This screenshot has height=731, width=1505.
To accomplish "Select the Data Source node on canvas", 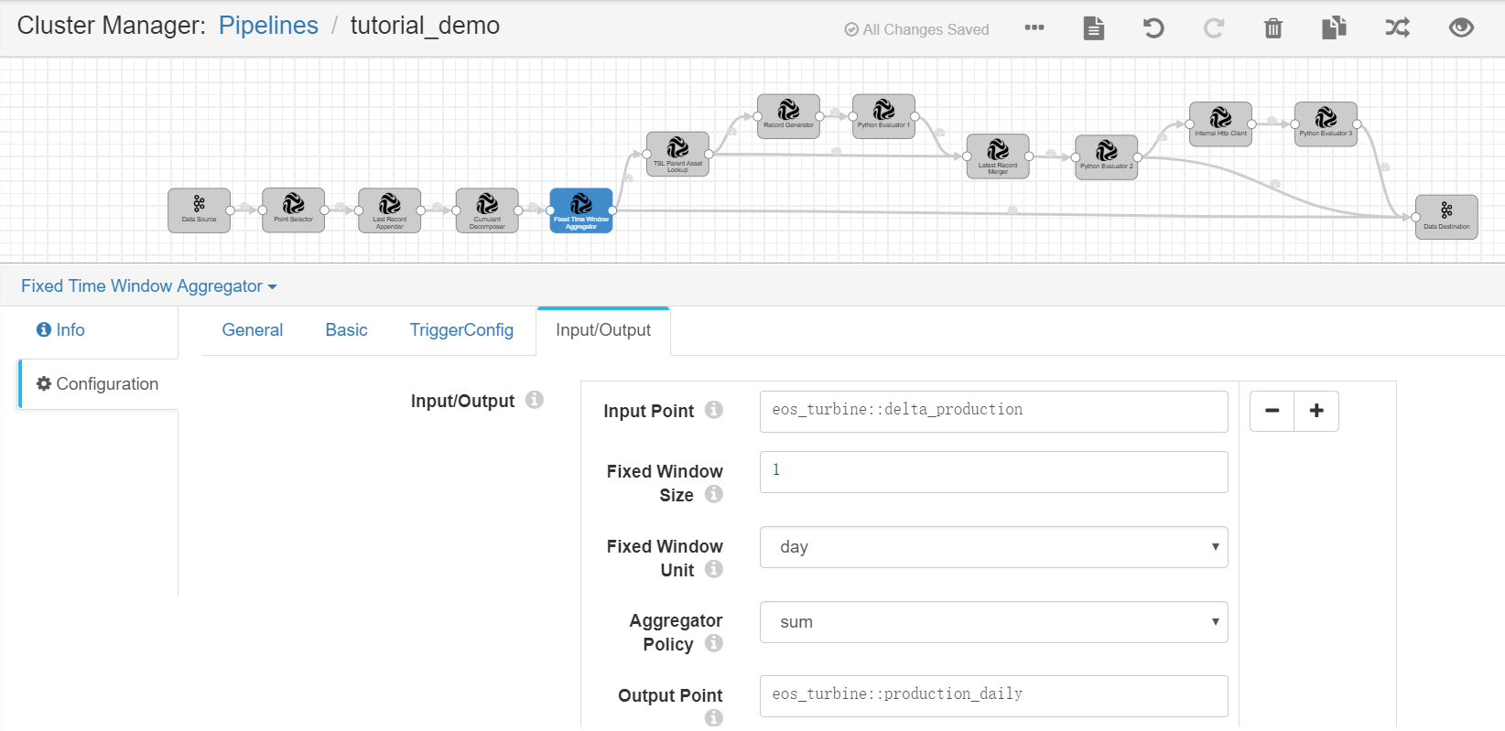I will (x=199, y=210).
